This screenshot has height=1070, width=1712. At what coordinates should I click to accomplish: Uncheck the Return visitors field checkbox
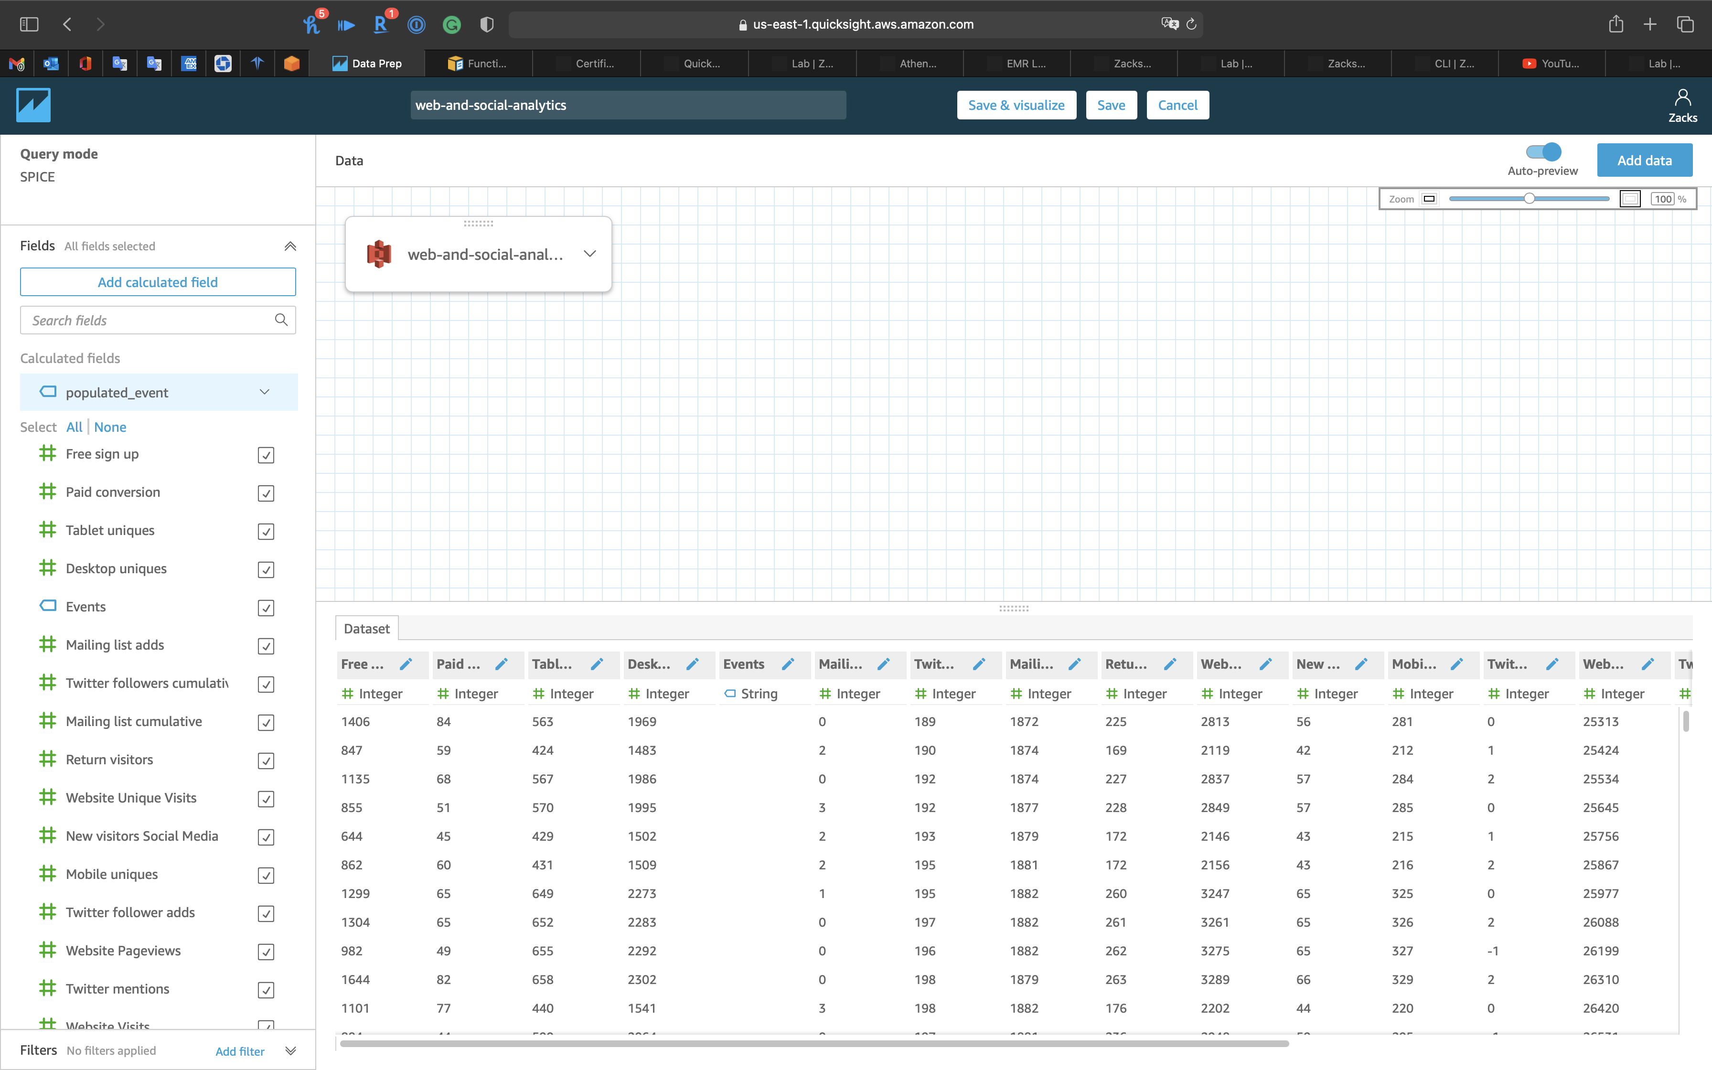pyautogui.click(x=266, y=761)
